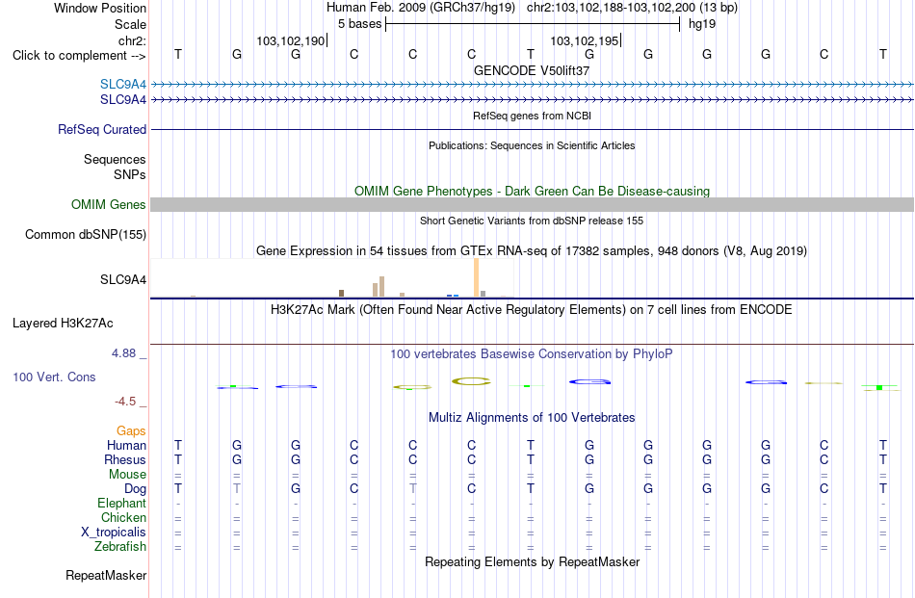This screenshot has width=915, height=598.
Task: Click the 4.88 PhyloP upper value
Action: point(123,353)
